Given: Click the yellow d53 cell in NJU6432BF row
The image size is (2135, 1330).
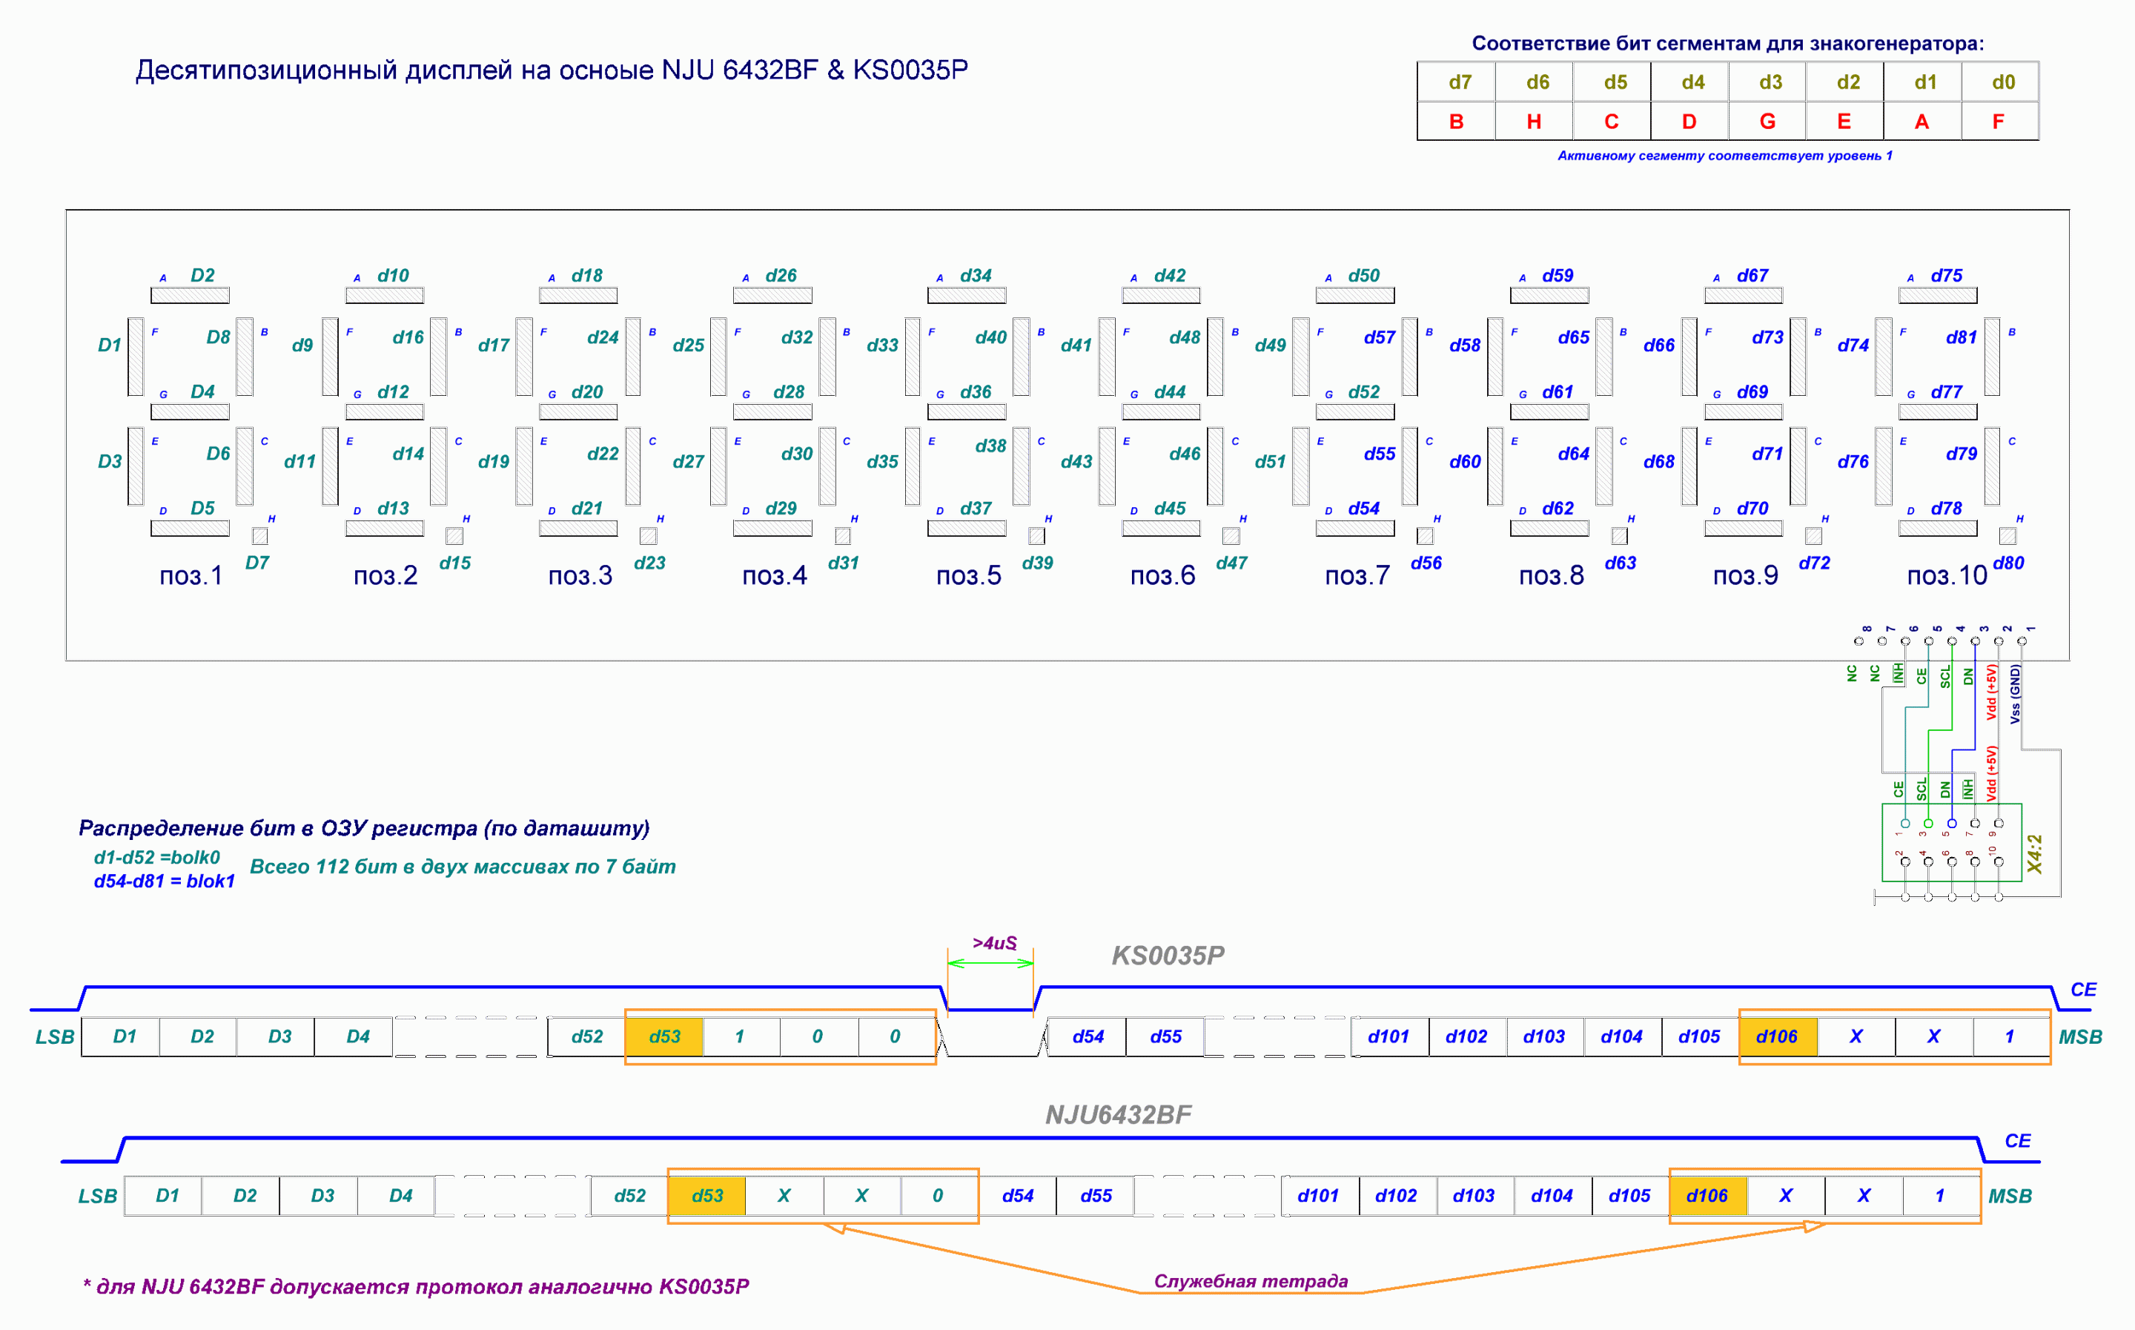Looking at the screenshot, I should tap(707, 1197).
